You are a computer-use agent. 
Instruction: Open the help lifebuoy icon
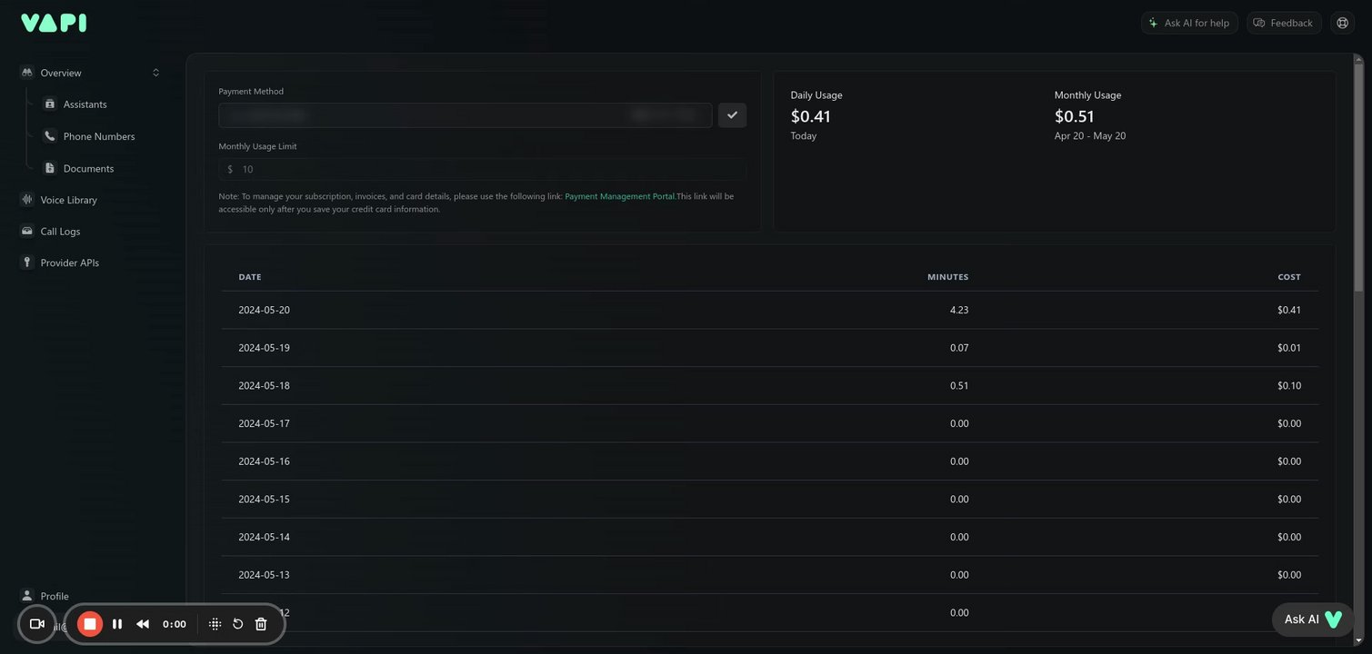(1342, 23)
